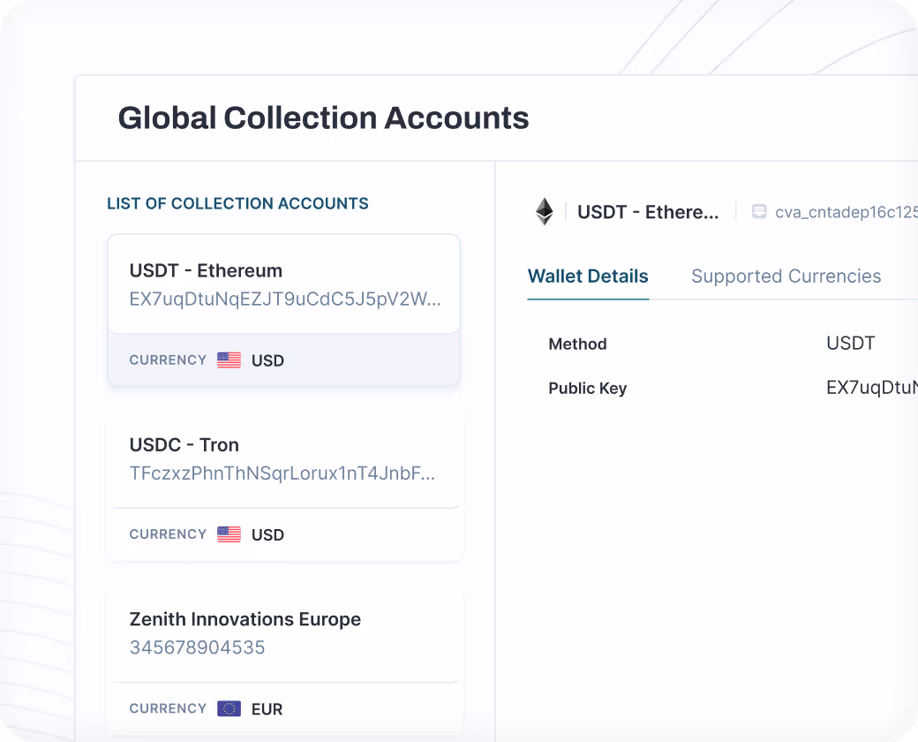
Task: Click the Public Key value EX7uqDtu
Action: 872,388
